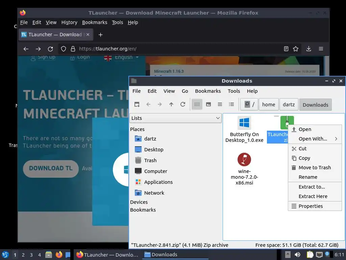Choose Extract Here in context menu

[x=315, y=196]
